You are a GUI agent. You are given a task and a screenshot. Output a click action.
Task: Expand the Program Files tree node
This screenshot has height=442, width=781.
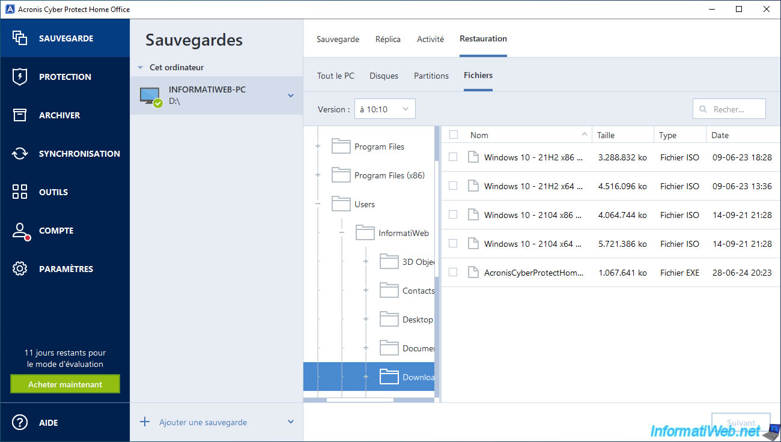point(318,147)
